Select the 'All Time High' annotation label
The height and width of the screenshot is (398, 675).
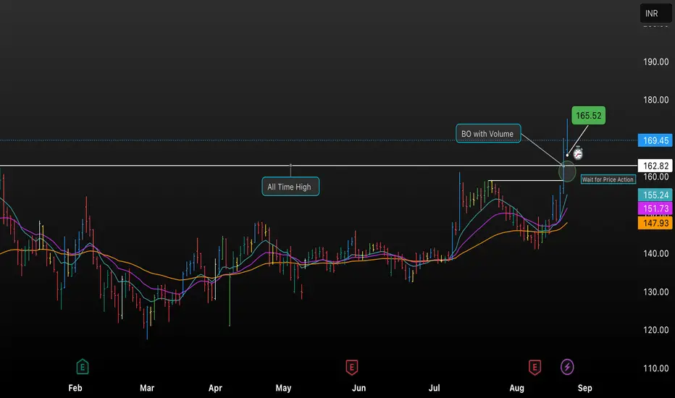pos(290,186)
